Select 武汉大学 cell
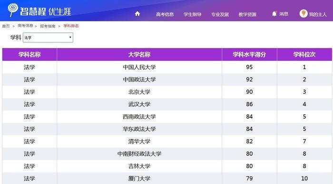The width and height of the screenshot is (333, 184). [139, 104]
